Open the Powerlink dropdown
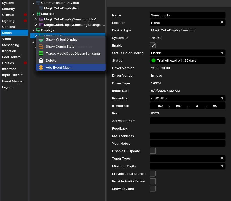 coord(188,98)
